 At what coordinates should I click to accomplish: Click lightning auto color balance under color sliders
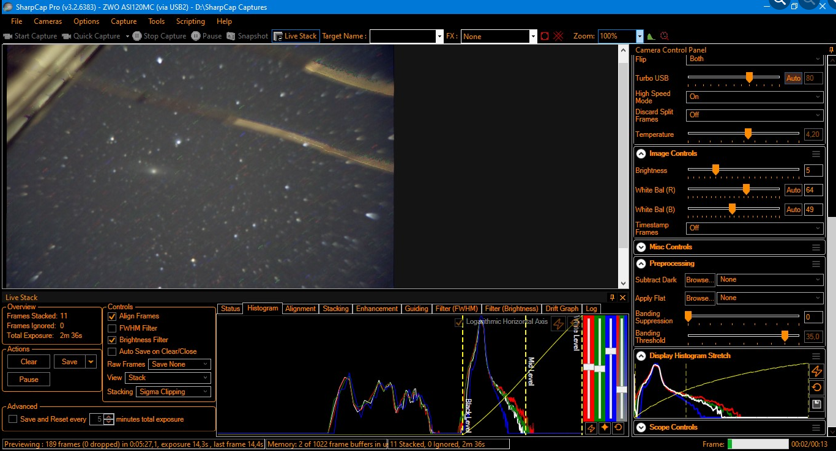pos(591,428)
